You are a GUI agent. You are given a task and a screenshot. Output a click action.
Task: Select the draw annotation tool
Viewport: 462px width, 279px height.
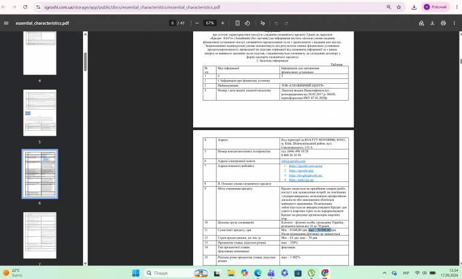(x=263, y=23)
